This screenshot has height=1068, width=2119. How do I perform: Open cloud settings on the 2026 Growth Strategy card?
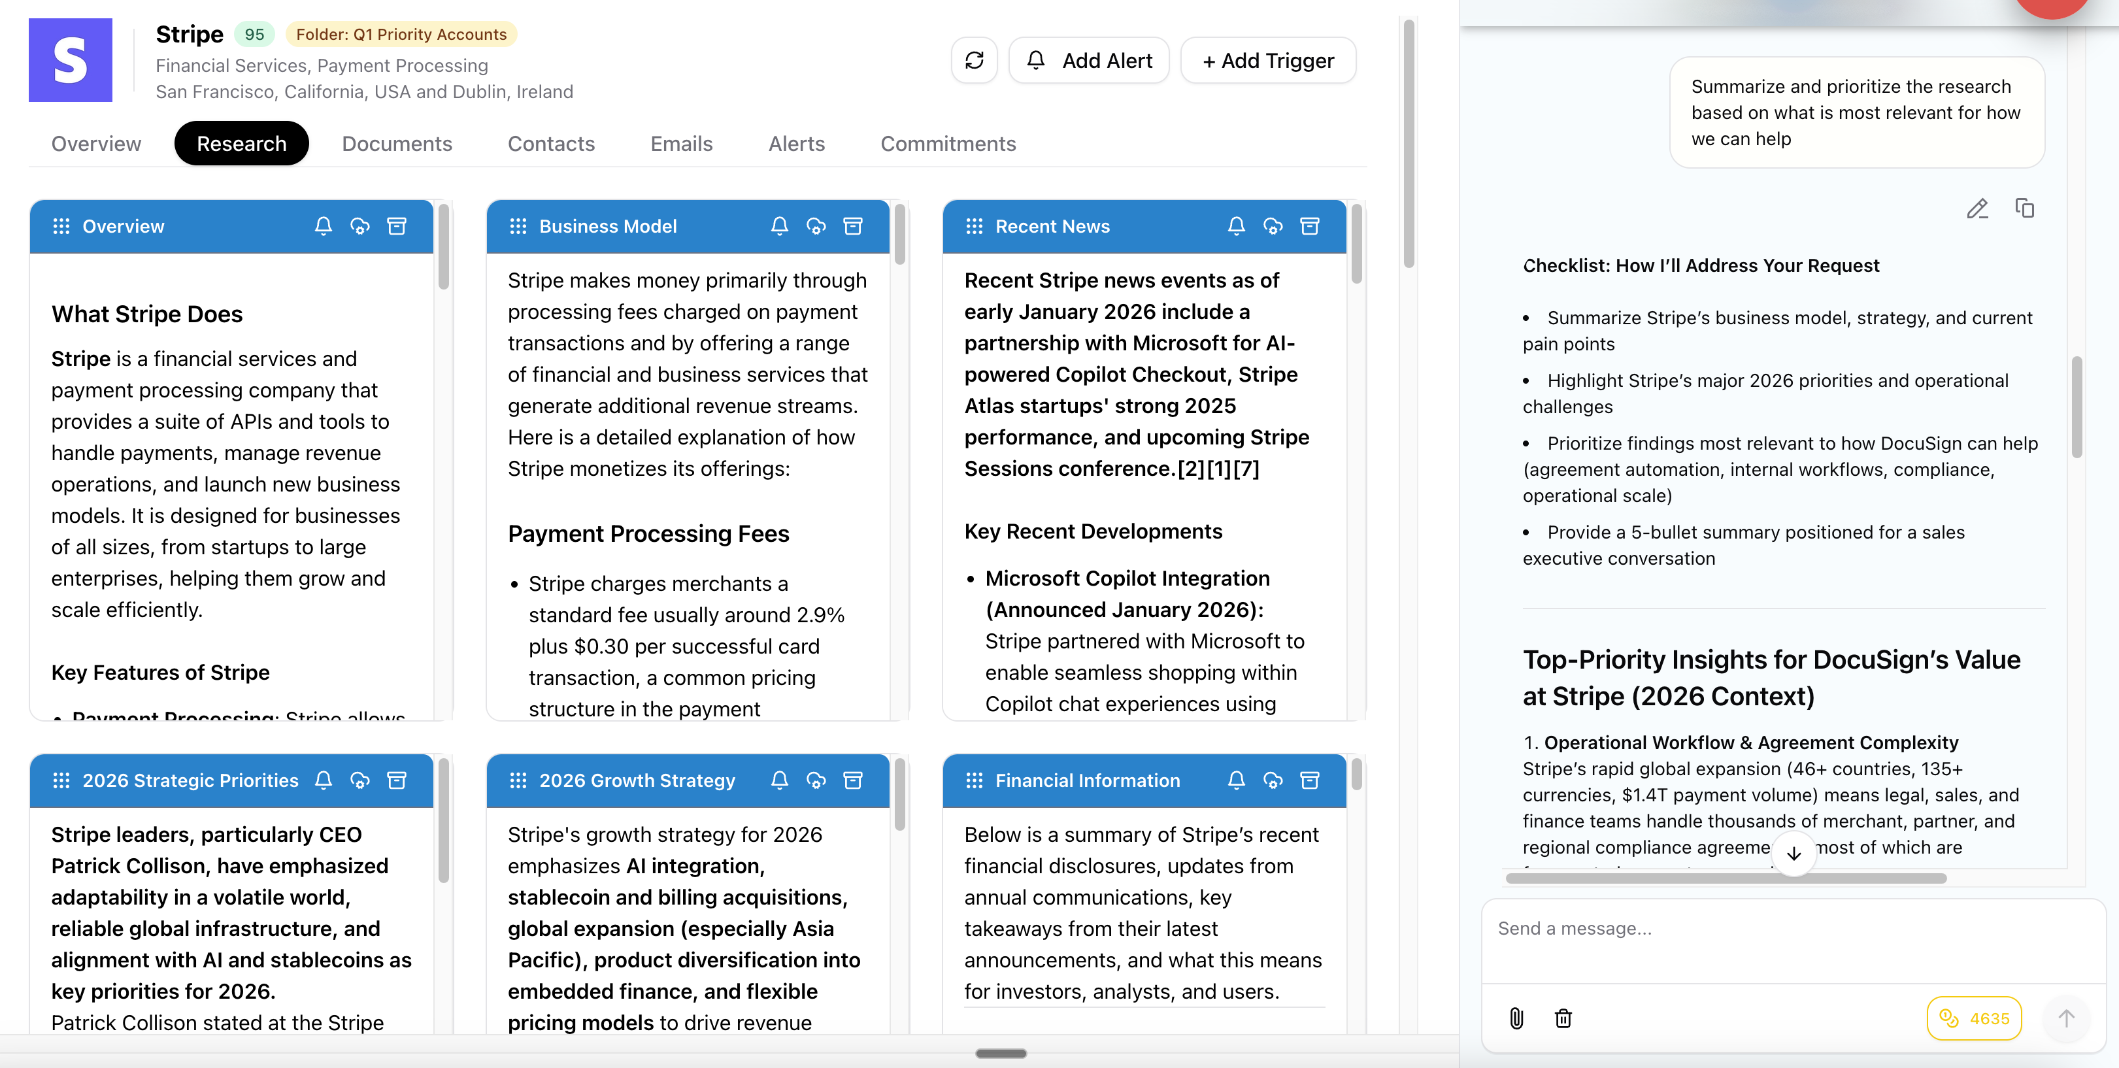[x=817, y=780]
